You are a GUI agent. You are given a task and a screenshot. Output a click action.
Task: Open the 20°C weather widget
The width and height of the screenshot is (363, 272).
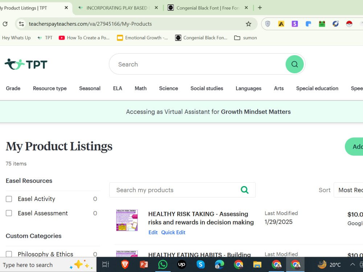(329, 265)
